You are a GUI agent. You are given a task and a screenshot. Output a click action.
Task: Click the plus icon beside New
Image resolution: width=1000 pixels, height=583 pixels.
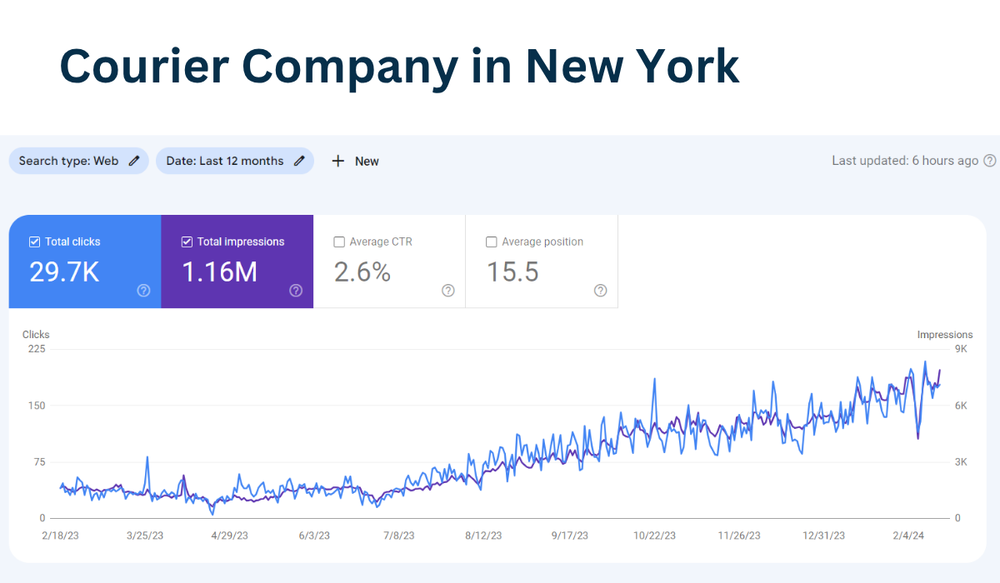point(338,161)
